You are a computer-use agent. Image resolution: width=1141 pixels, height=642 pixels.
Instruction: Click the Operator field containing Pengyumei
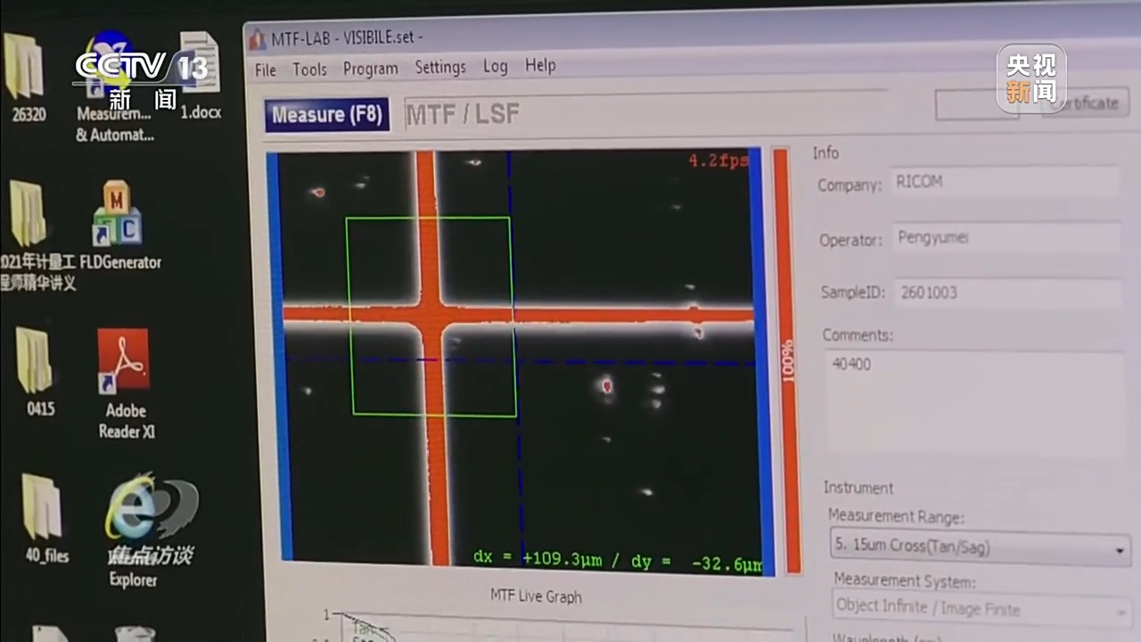pyautogui.click(x=1006, y=238)
